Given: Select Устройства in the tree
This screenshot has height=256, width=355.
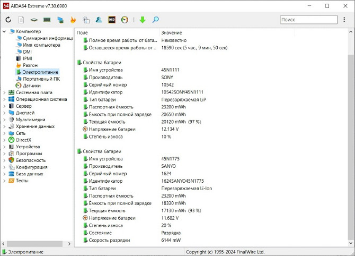Looking at the screenshot, I should pyautogui.click(x=28, y=147).
